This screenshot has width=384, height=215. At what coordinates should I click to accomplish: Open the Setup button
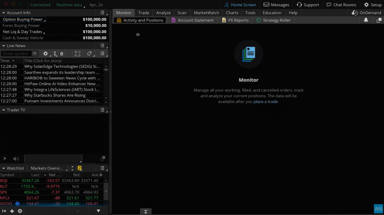(x=372, y=4)
